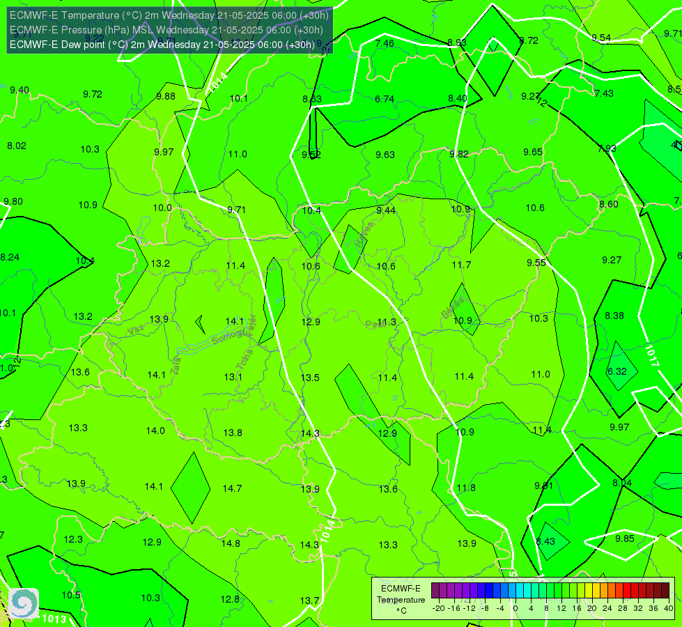The height and width of the screenshot is (627, 682).
Task: Click the temperature value 13.8
Action: (x=233, y=433)
